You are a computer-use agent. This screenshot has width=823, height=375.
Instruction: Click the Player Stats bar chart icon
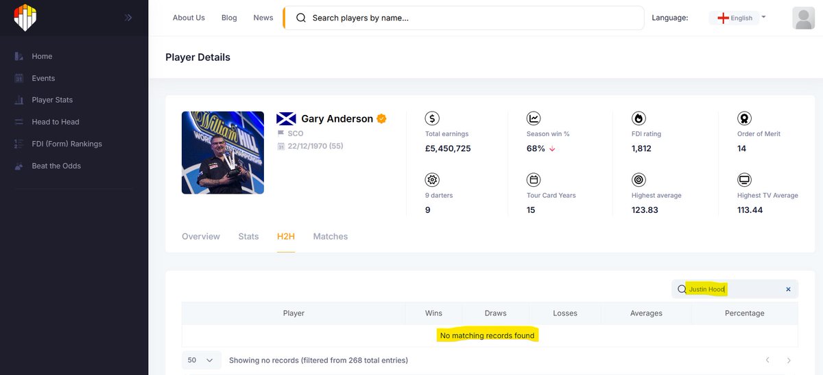pos(19,100)
